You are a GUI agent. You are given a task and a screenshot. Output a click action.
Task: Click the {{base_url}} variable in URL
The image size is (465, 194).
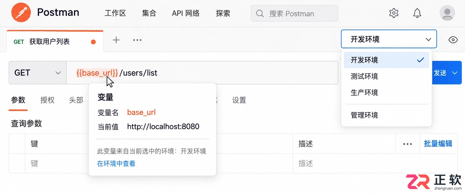(97, 73)
